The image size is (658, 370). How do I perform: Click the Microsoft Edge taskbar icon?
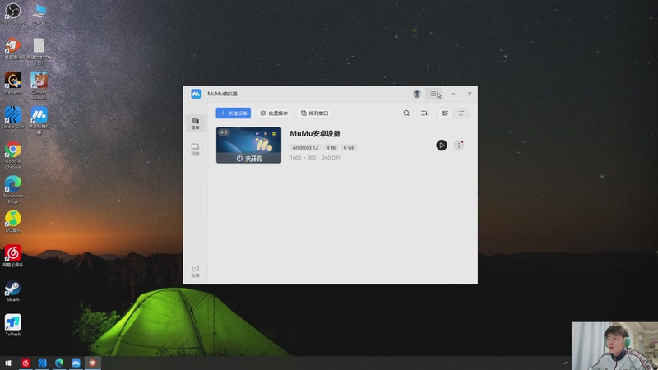[59, 363]
